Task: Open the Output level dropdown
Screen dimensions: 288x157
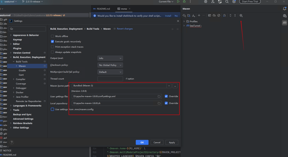Action: point(110,58)
